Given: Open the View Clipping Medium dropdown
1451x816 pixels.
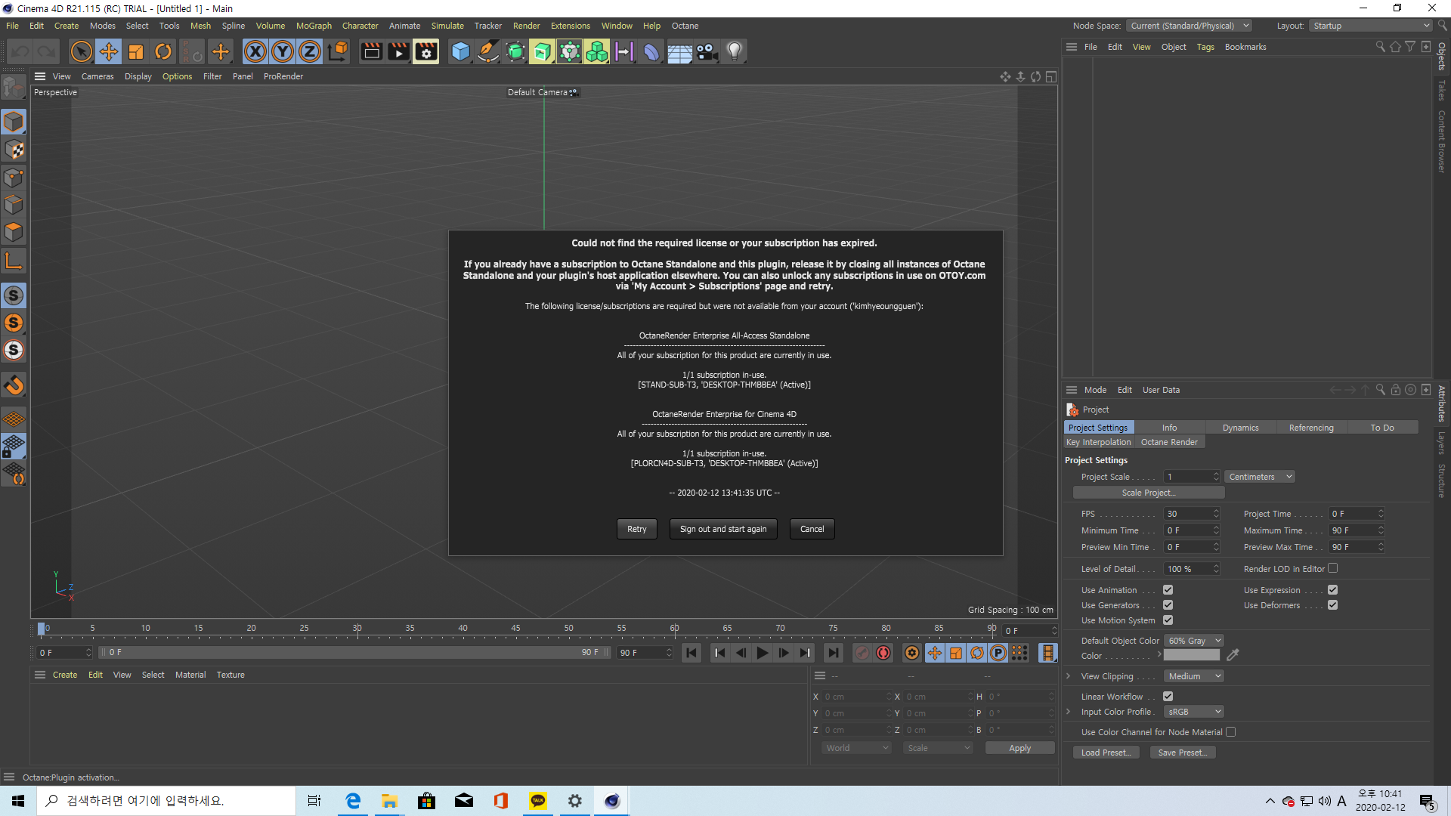Looking at the screenshot, I should click(x=1193, y=676).
